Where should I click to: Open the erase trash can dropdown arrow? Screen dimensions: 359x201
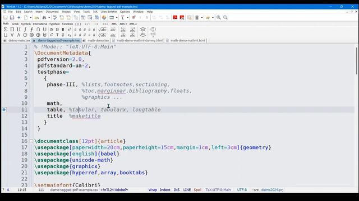(x=202, y=17)
